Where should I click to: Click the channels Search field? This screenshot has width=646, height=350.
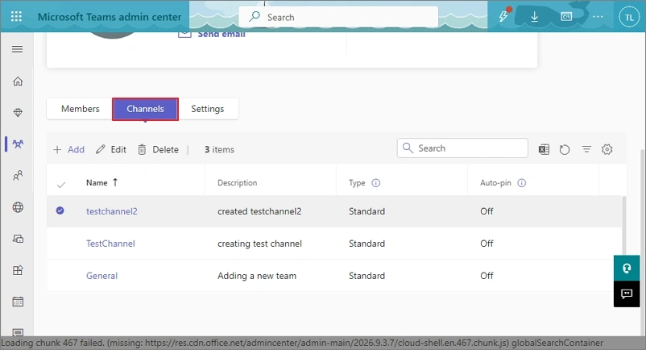click(x=462, y=148)
